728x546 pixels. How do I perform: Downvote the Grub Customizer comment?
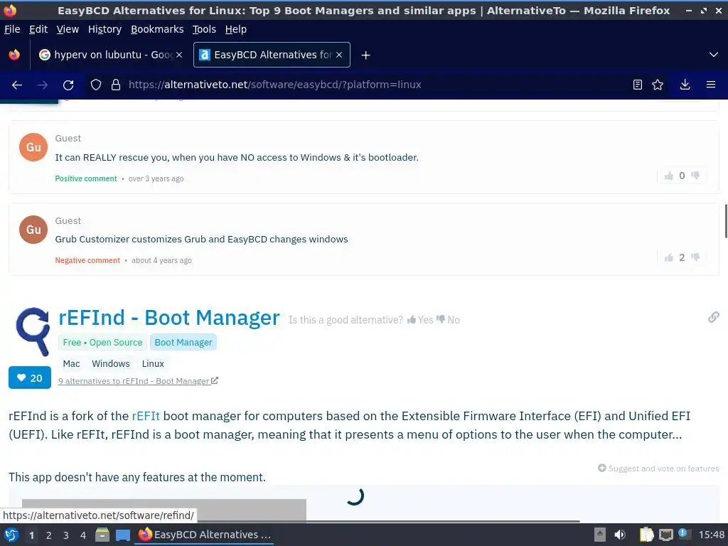695,257
